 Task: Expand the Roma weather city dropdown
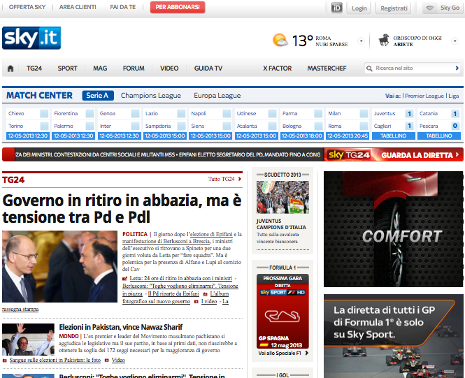(x=361, y=41)
